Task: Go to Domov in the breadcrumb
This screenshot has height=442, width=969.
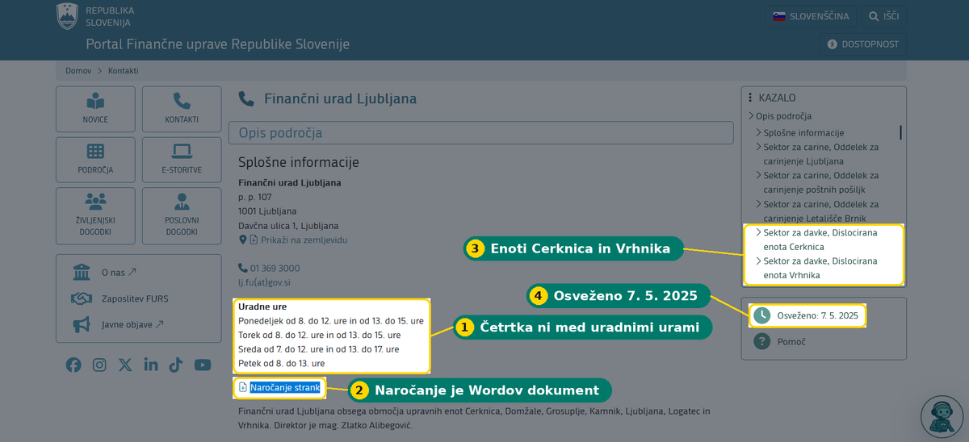Action: tap(78, 71)
